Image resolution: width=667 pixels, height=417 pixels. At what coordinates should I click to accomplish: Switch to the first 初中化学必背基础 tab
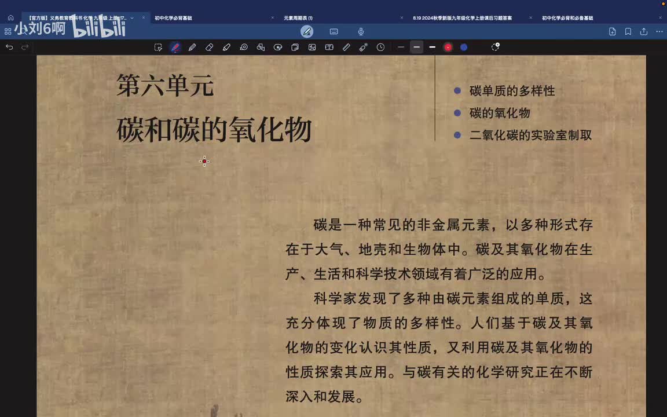173,18
